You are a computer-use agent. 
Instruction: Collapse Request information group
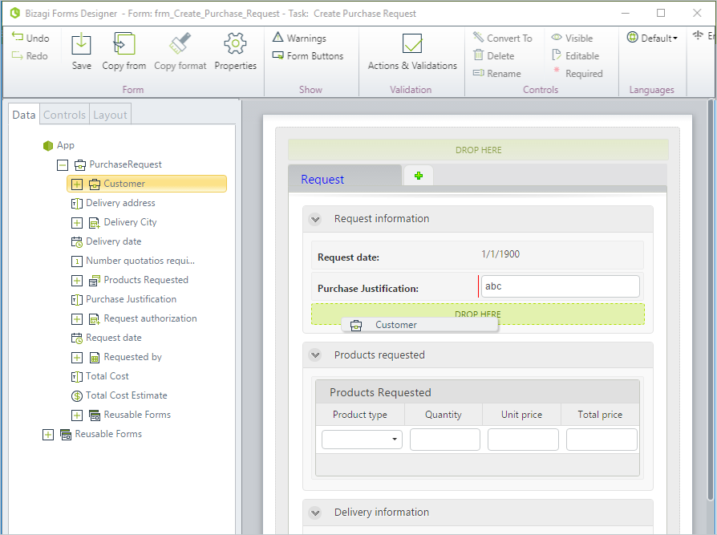click(x=315, y=219)
